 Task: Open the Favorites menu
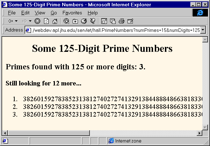[x=72, y=13]
